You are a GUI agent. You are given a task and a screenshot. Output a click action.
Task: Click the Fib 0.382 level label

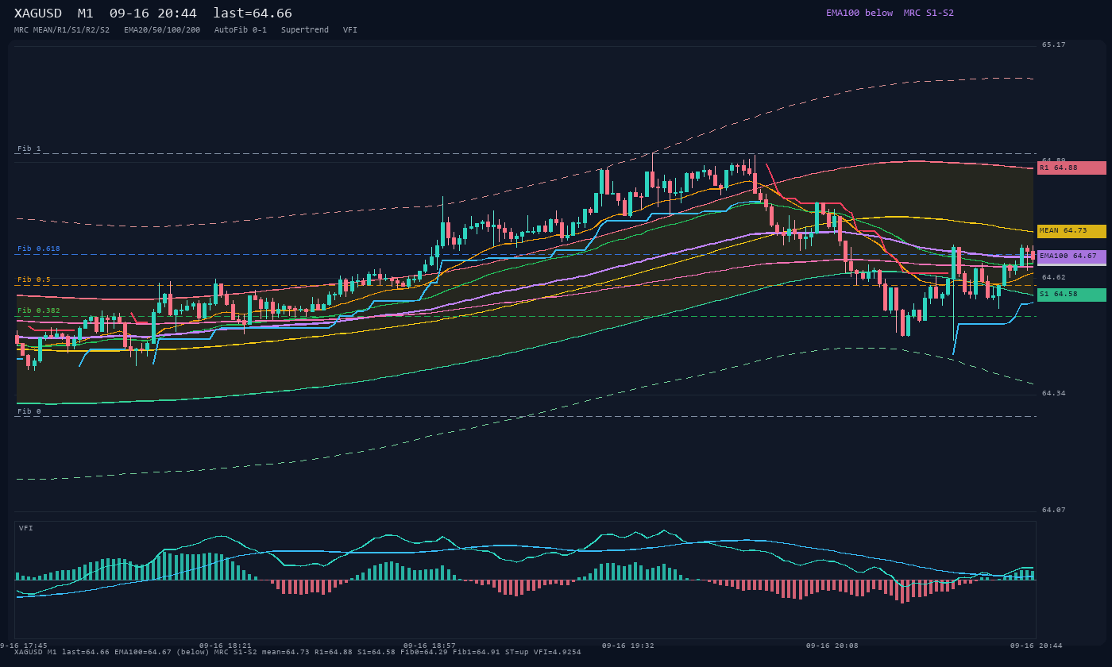tap(39, 310)
